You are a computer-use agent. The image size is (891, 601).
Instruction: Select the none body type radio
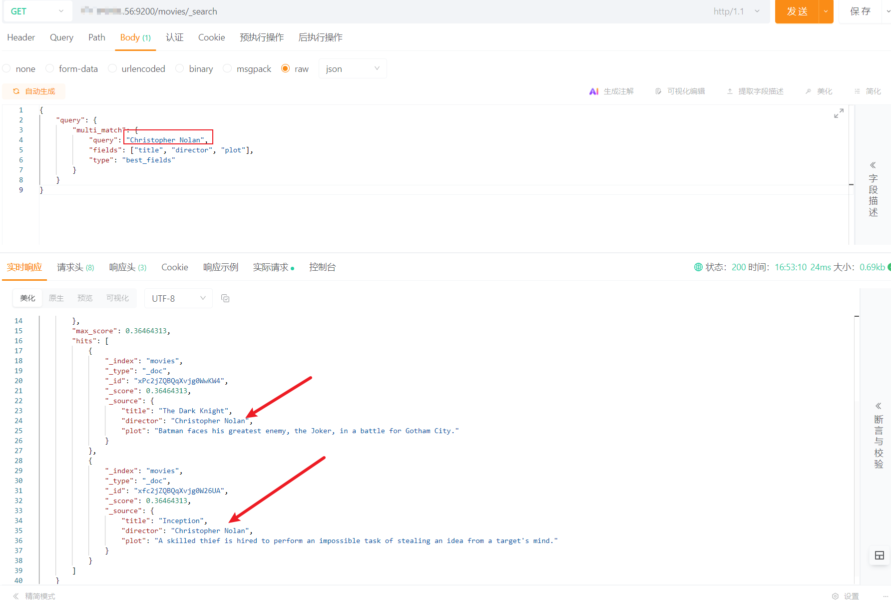point(7,68)
